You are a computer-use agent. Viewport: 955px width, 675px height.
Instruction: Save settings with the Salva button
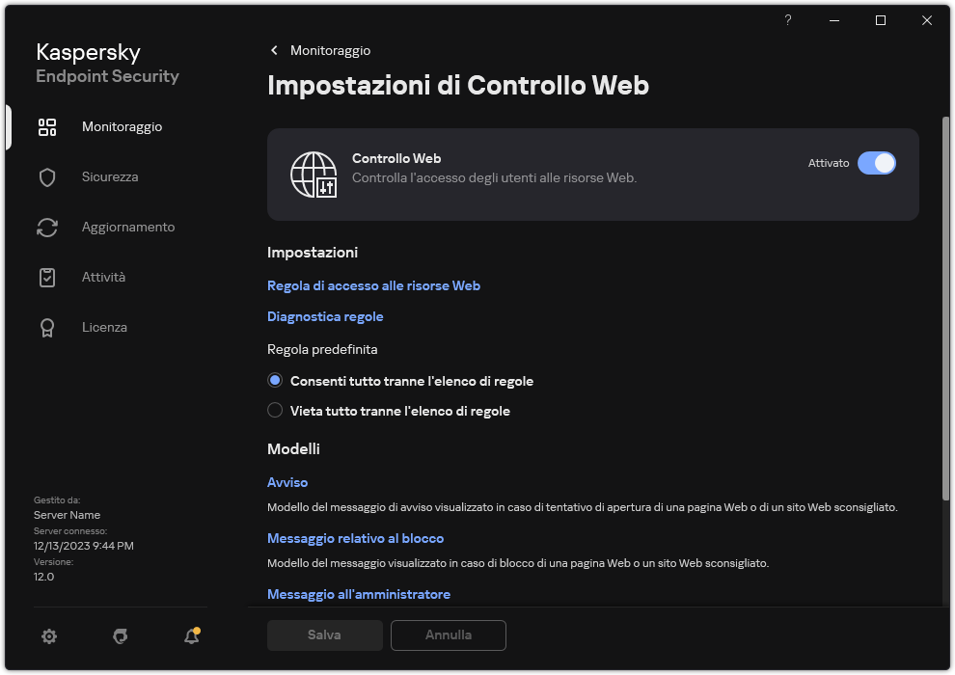click(324, 634)
